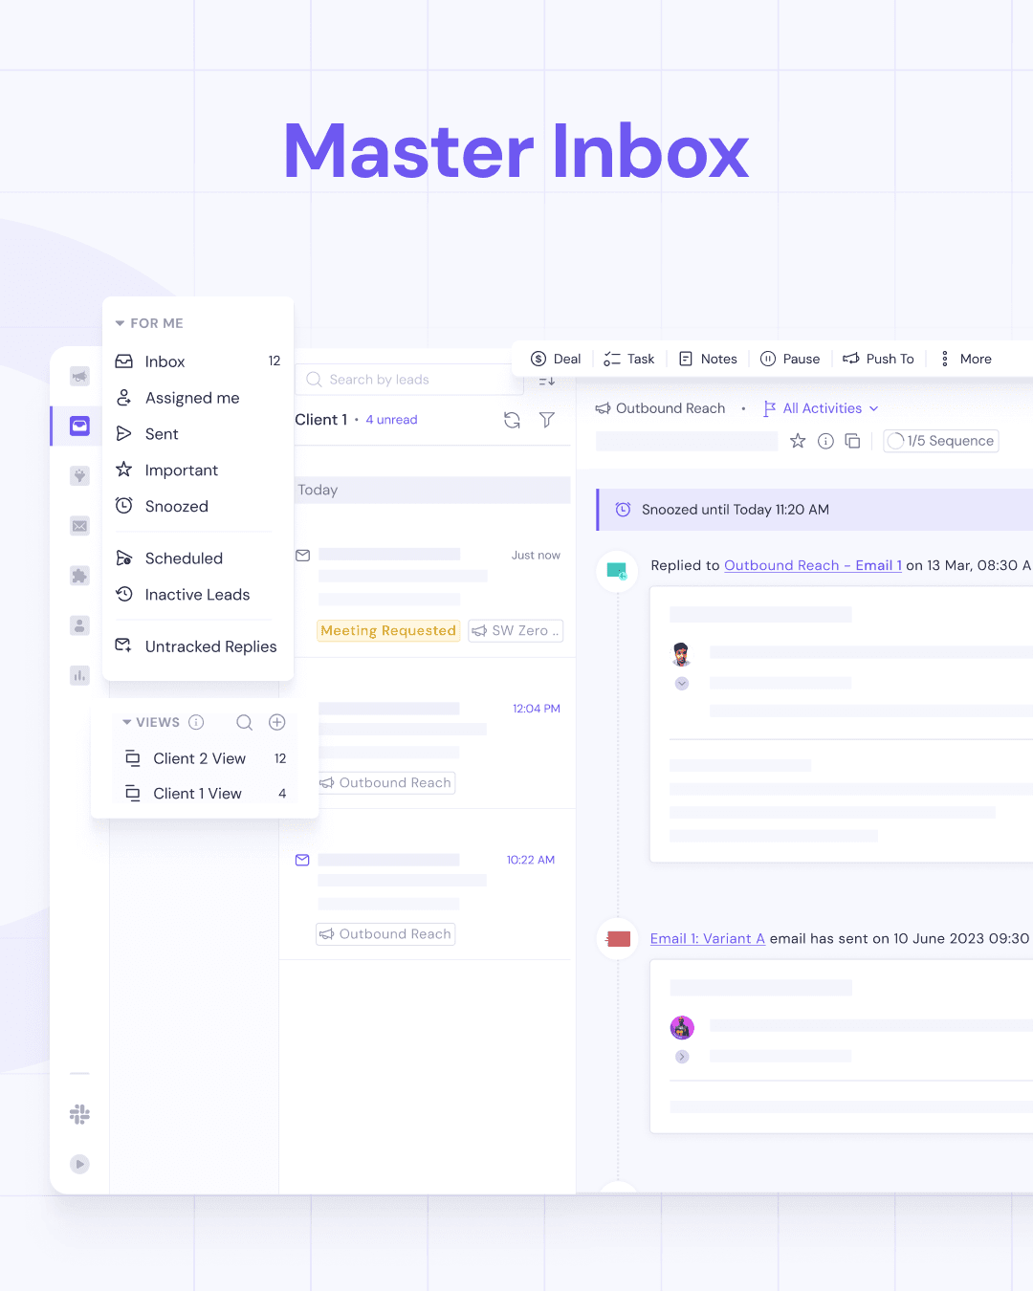The width and height of the screenshot is (1033, 1291).
Task: Select Client 1 View
Action: pos(205,794)
